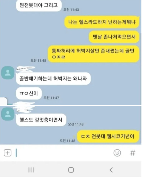This screenshot has height=177, width=142.
Task: Tap the Android home button
Action: pos(71,170)
